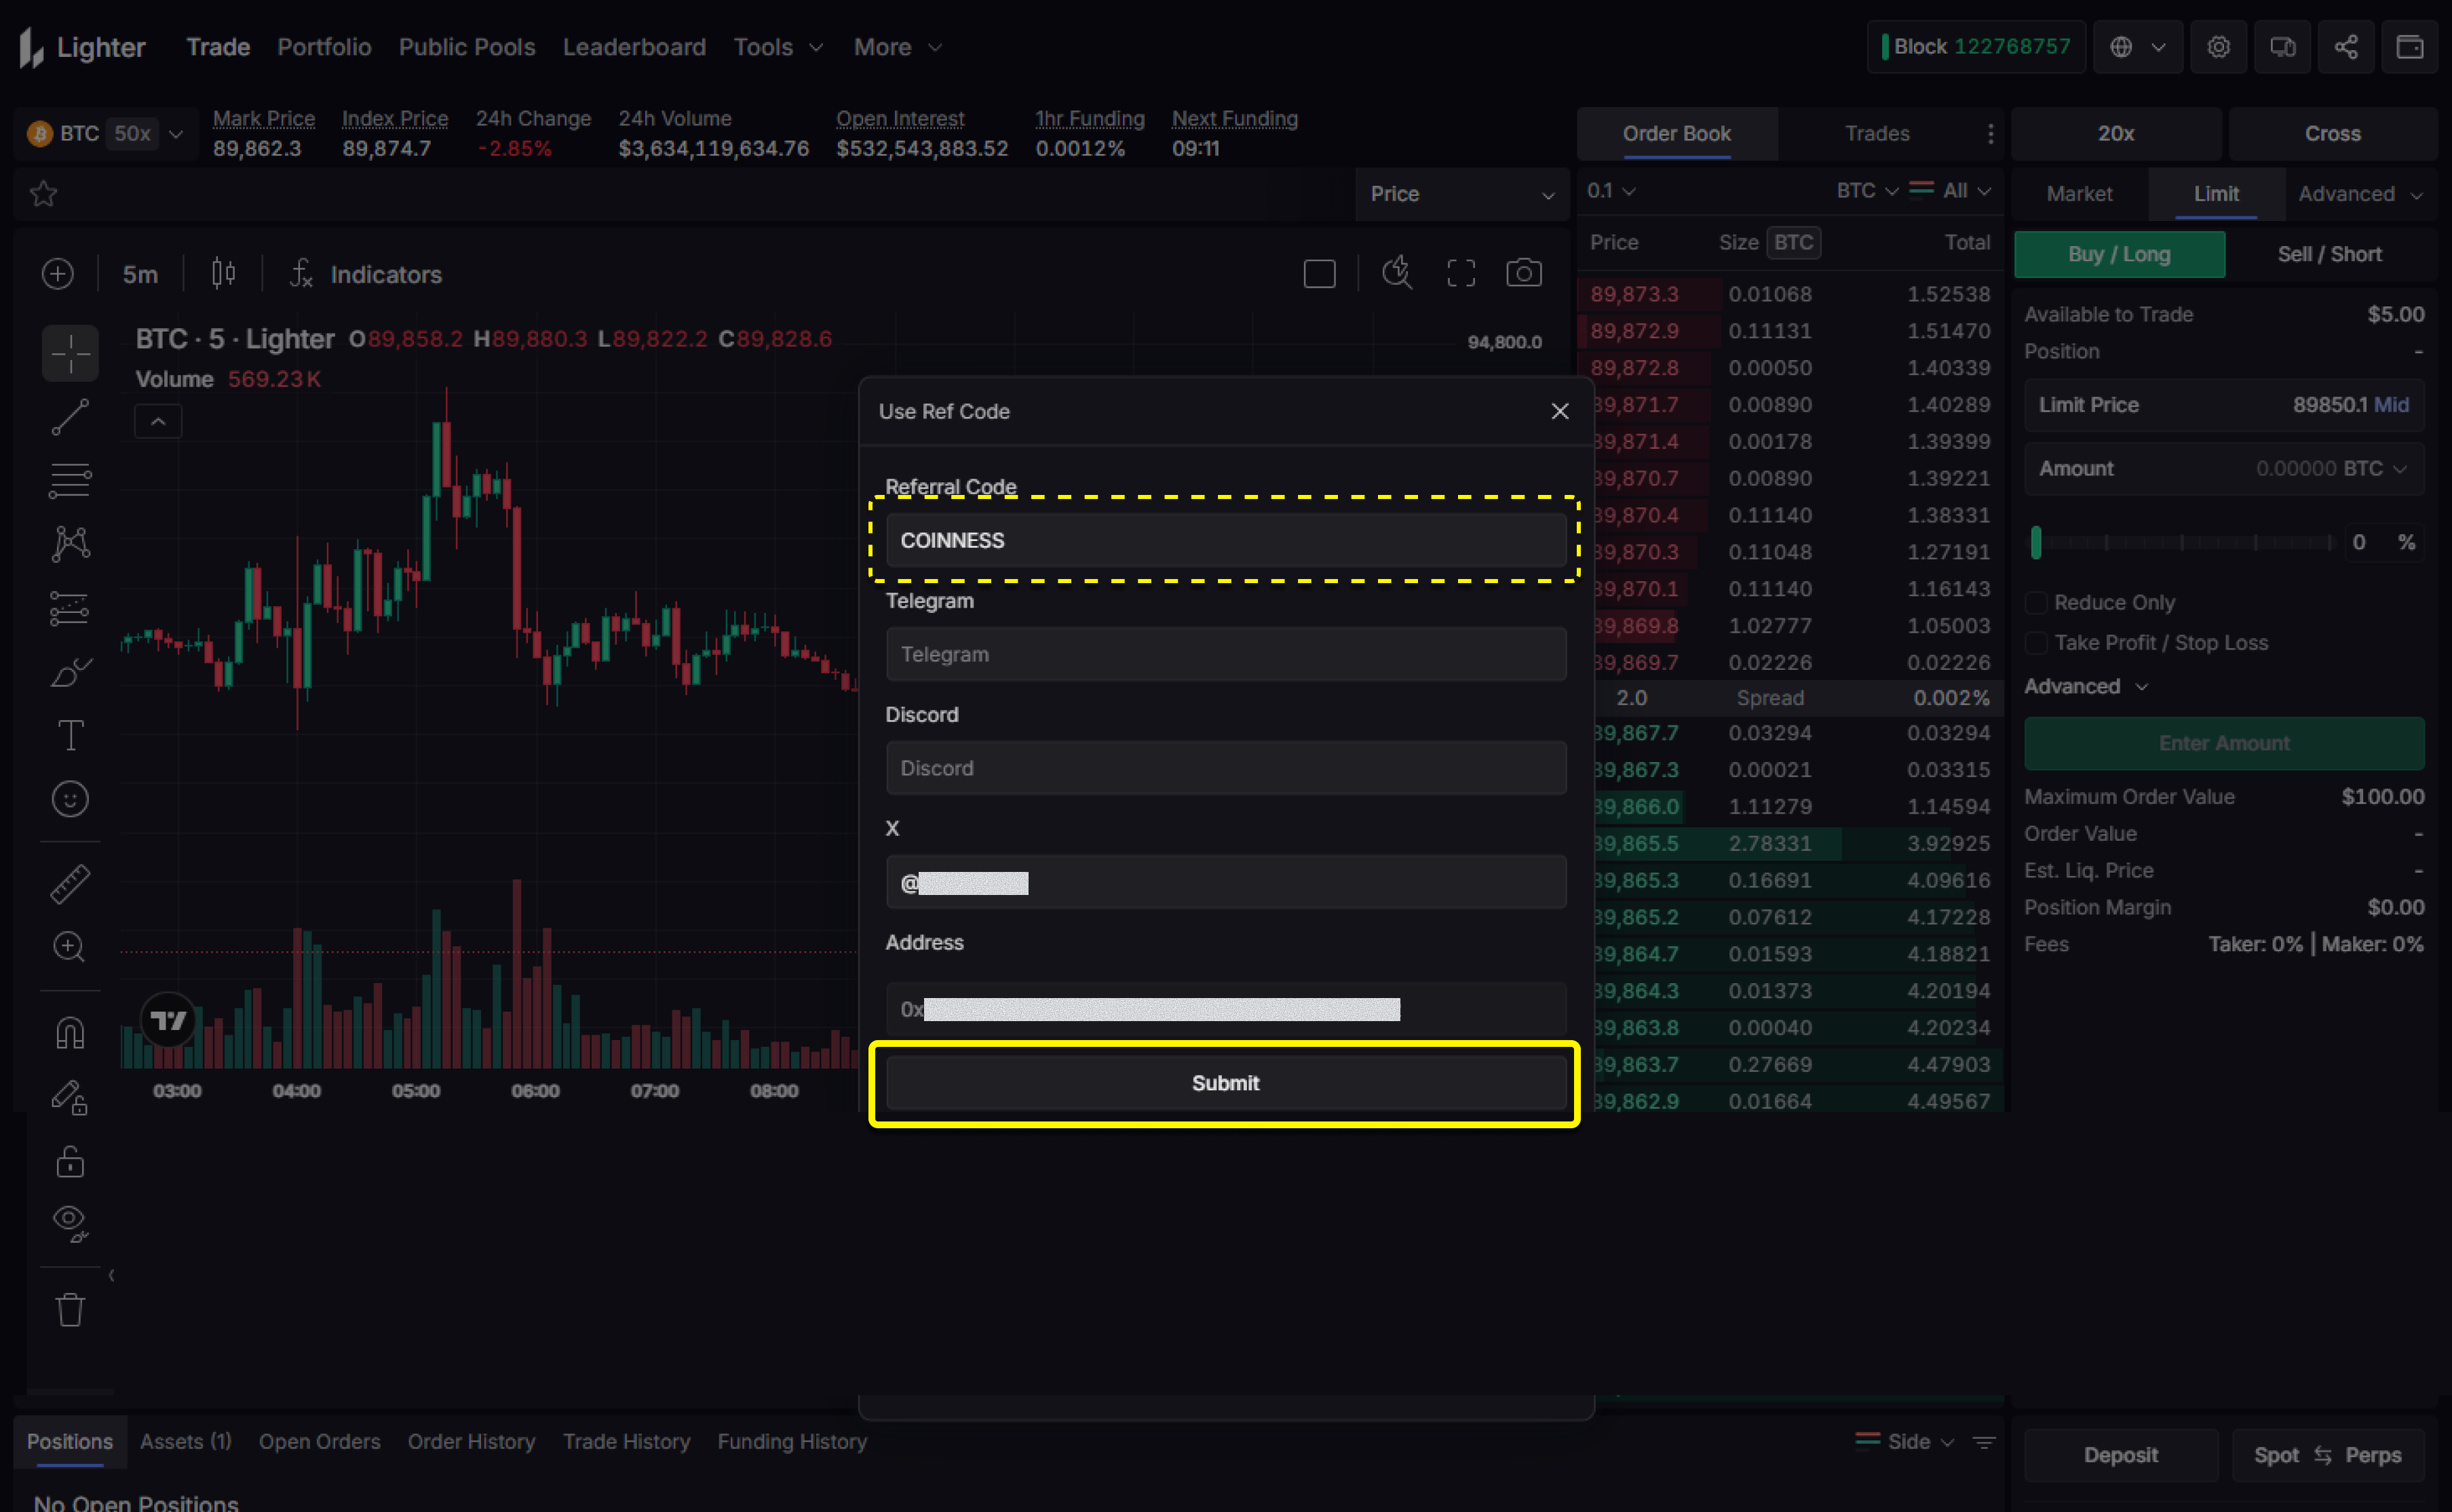This screenshot has width=2452, height=1512.
Task: Select the trend line drawing tool
Action: (x=70, y=417)
